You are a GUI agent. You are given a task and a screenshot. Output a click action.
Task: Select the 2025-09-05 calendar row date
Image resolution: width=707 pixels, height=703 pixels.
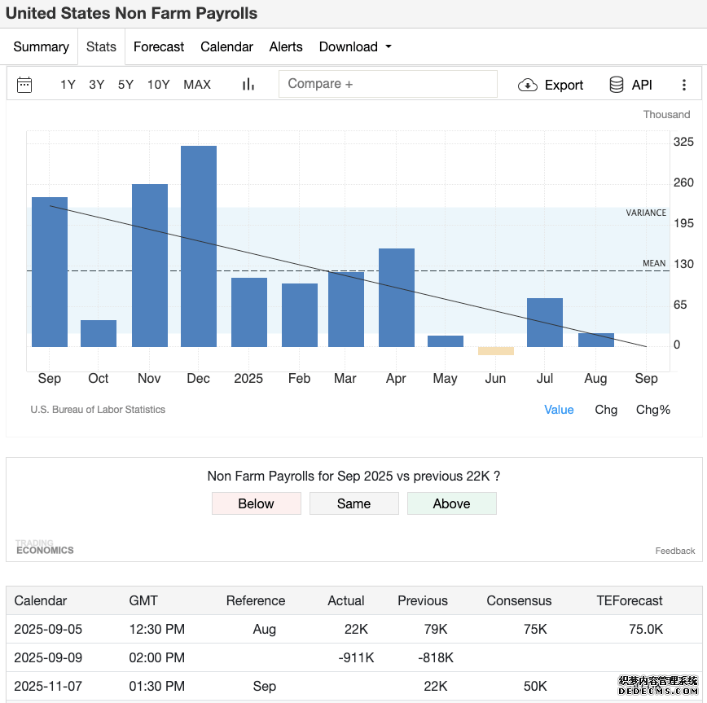(x=48, y=629)
